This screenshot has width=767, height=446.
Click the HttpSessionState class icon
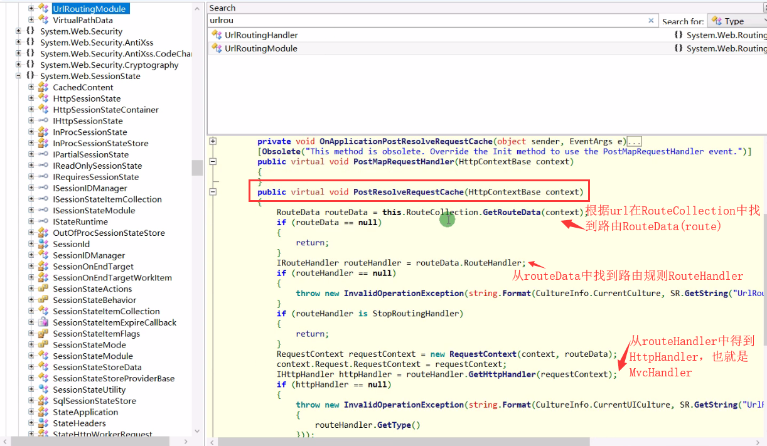pyautogui.click(x=43, y=98)
